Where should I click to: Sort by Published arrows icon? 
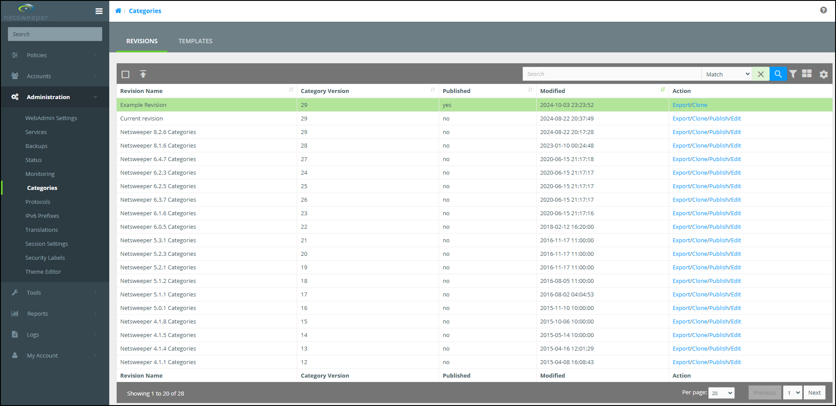[x=530, y=90]
